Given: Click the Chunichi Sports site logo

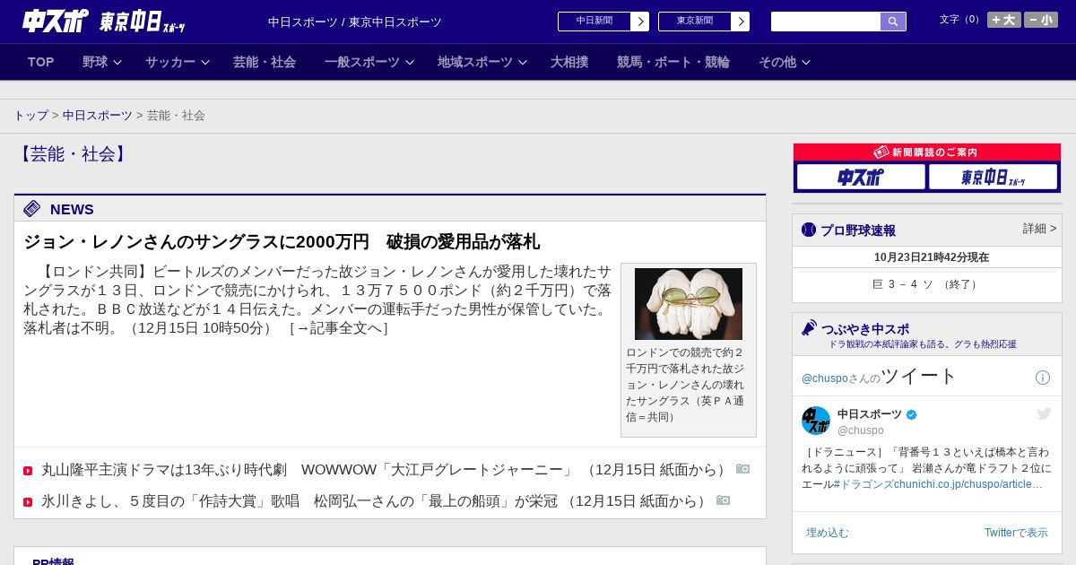Looking at the screenshot, I should pos(103,22).
